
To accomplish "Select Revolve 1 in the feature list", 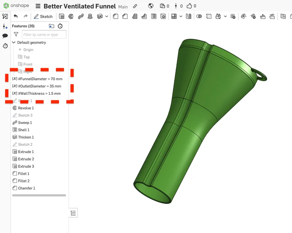I will [23, 108].
